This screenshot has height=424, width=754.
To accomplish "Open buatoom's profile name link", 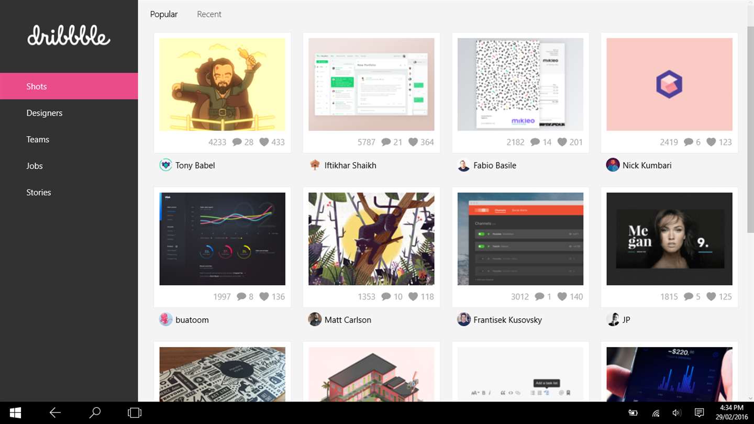I will click(192, 320).
